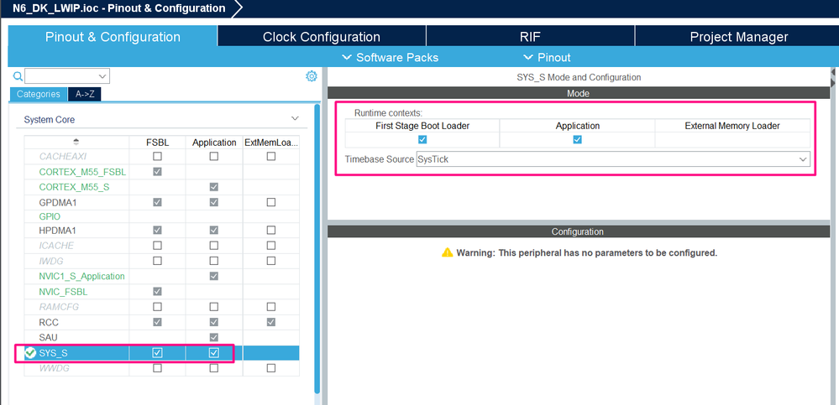Image resolution: width=839 pixels, height=405 pixels.
Task: Collapse the System Core category
Action: 295,118
